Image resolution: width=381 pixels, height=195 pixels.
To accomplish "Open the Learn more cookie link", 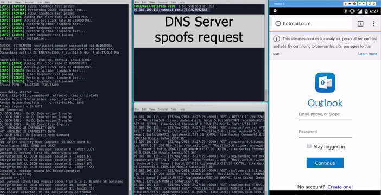I will click(367, 54).
